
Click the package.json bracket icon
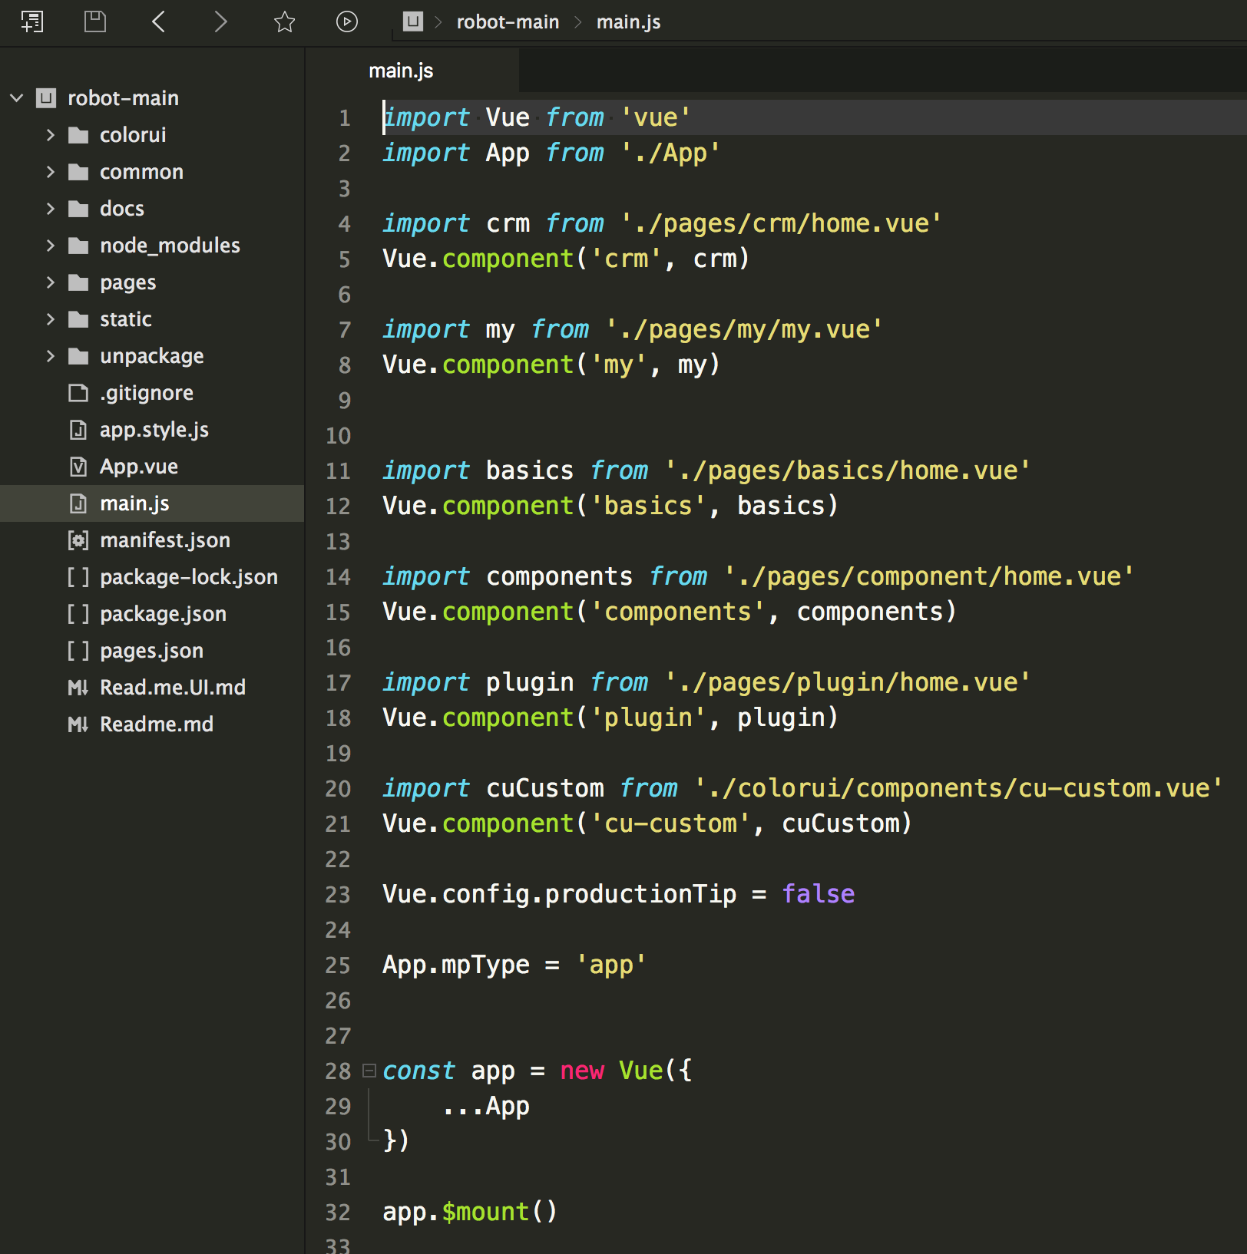[78, 614]
